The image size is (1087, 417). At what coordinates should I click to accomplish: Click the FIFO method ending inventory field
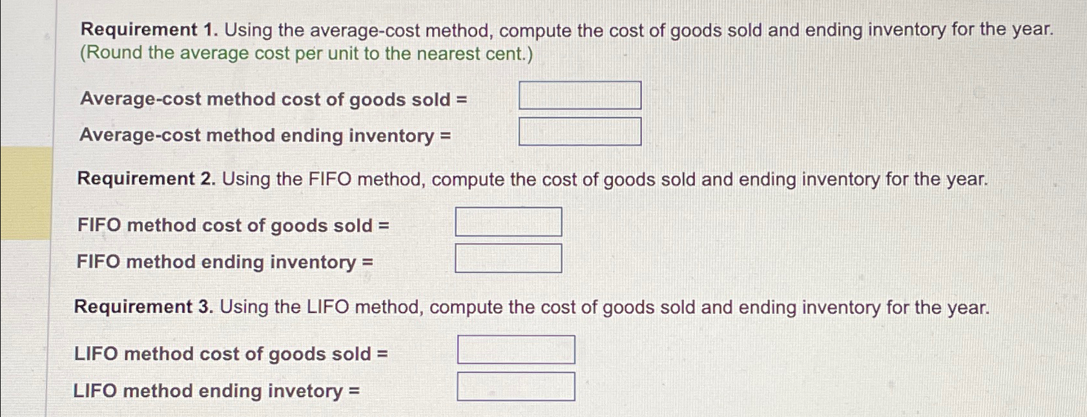[x=509, y=259]
